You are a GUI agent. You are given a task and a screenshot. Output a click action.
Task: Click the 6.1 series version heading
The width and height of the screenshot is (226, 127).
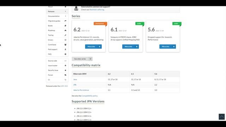tap(114, 30)
